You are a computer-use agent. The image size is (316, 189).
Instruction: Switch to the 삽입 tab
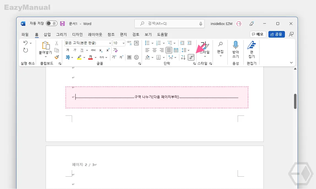tap(47, 34)
